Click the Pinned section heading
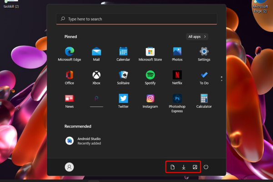 (x=71, y=36)
